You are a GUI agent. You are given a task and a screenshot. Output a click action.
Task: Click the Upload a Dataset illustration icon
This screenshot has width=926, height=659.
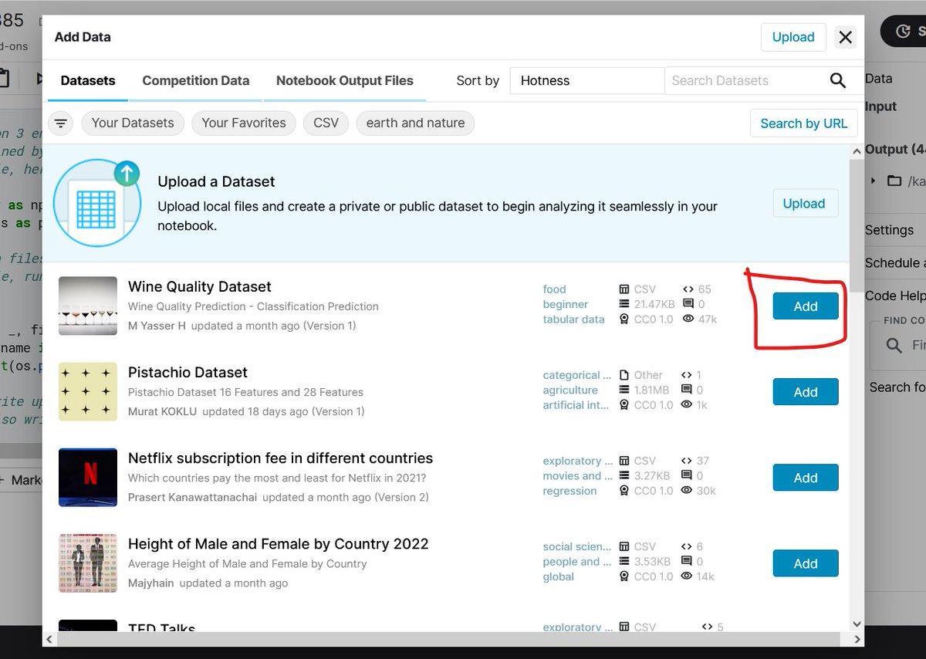click(97, 203)
